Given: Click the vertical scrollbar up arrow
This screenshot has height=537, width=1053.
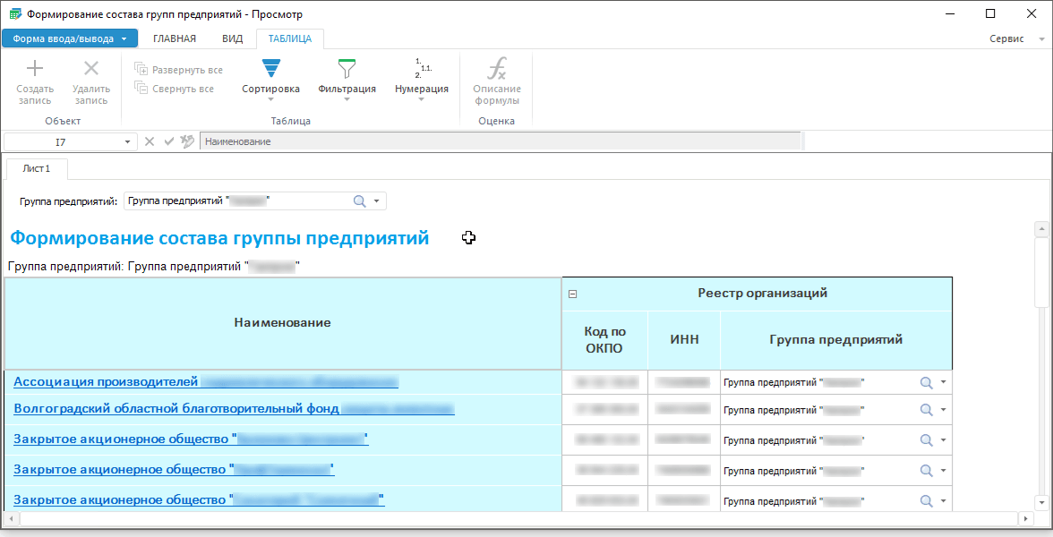Looking at the screenshot, I should tap(1041, 229).
